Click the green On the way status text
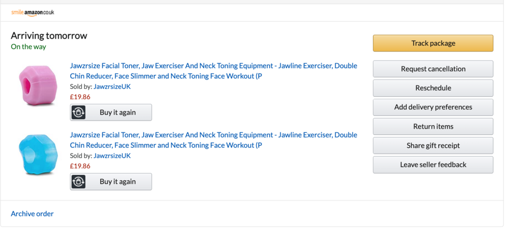This screenshot has width=509, height=230. point(29,47)
